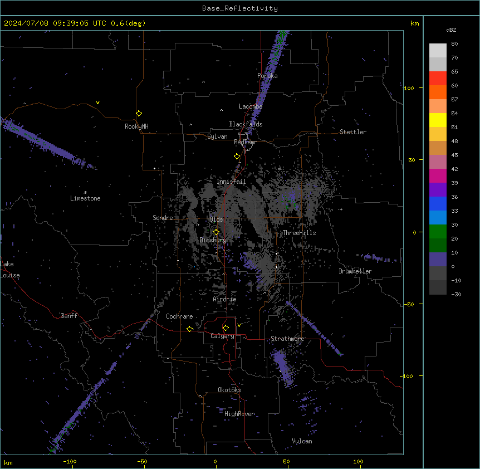Viewport: 480px width, 469px height.
Task: Click the yellow V marker northwest of RockyMH
Action: pyautogui.click(x=97, y=102)
